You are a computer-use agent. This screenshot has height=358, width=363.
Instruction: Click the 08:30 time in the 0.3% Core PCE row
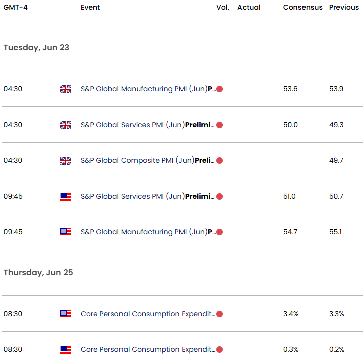click(13, 349)
